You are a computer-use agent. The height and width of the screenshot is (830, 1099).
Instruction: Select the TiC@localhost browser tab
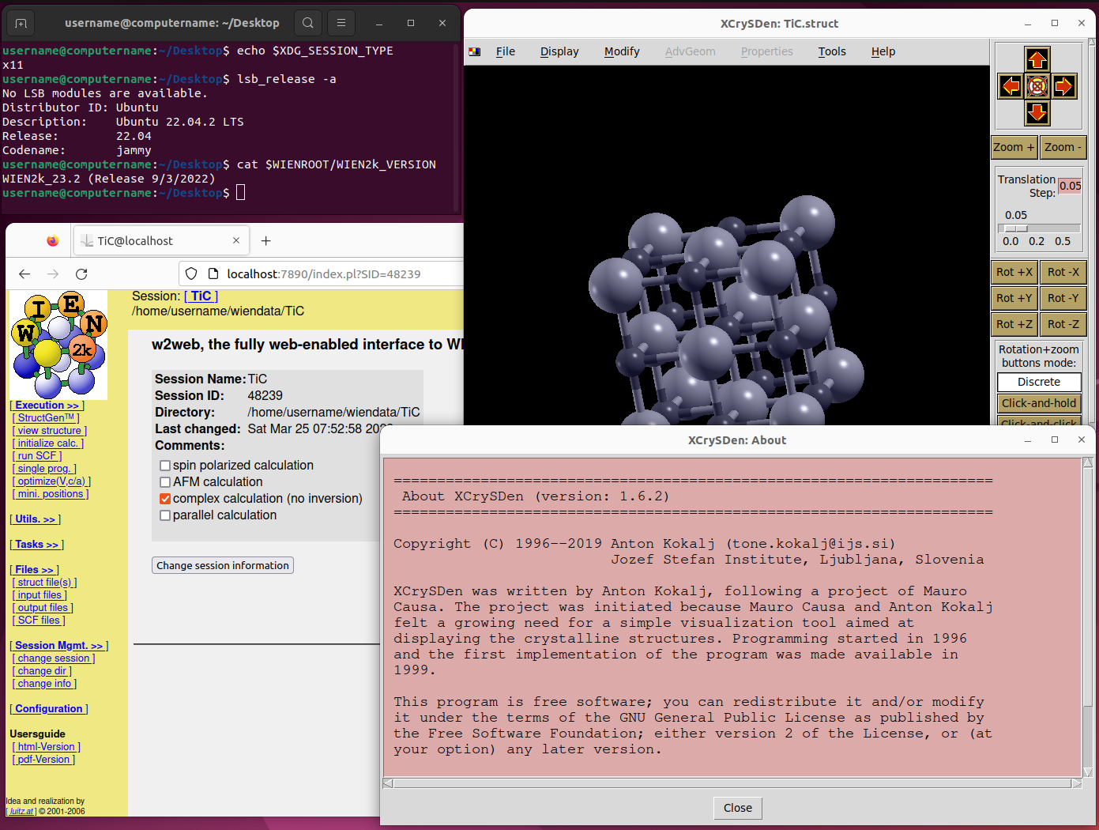tap(161, 240)
